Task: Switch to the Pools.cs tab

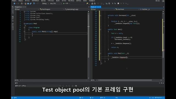Action: tap(94, 7)
